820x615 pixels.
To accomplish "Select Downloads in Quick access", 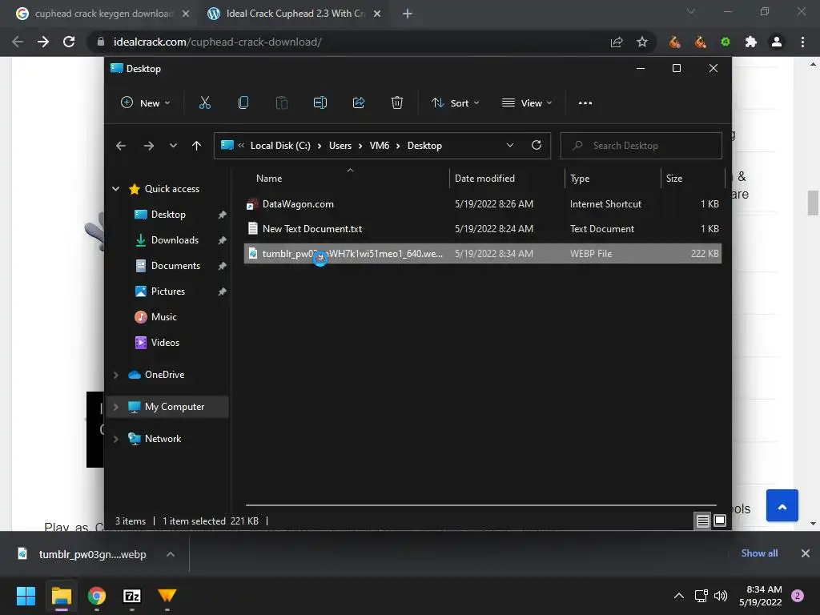I will pyautogui.click(x=175, y=240).
